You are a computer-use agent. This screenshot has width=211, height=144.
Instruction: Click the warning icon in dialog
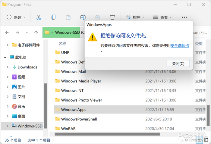click(x=93, y=37)
